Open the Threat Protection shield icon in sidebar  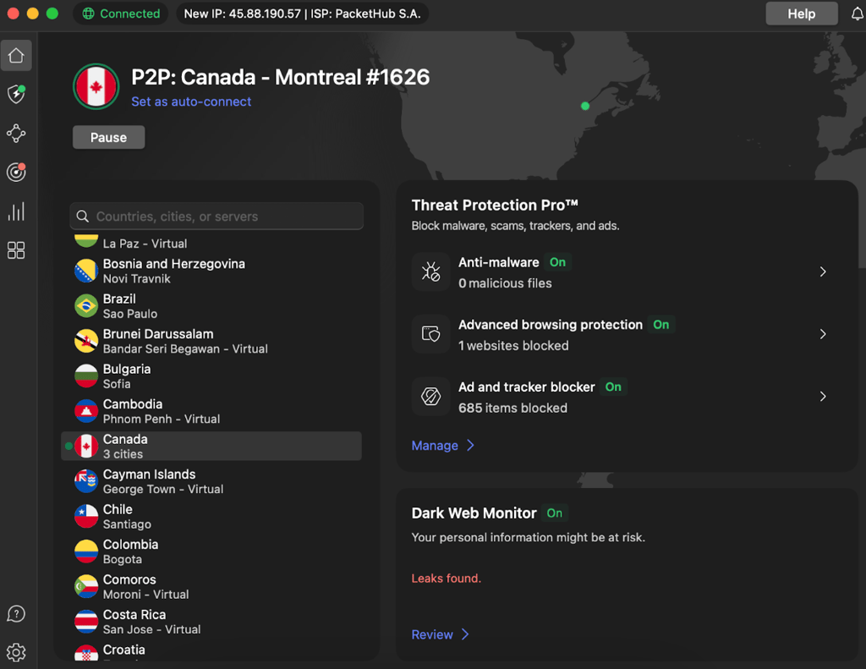tap(16, 94)
